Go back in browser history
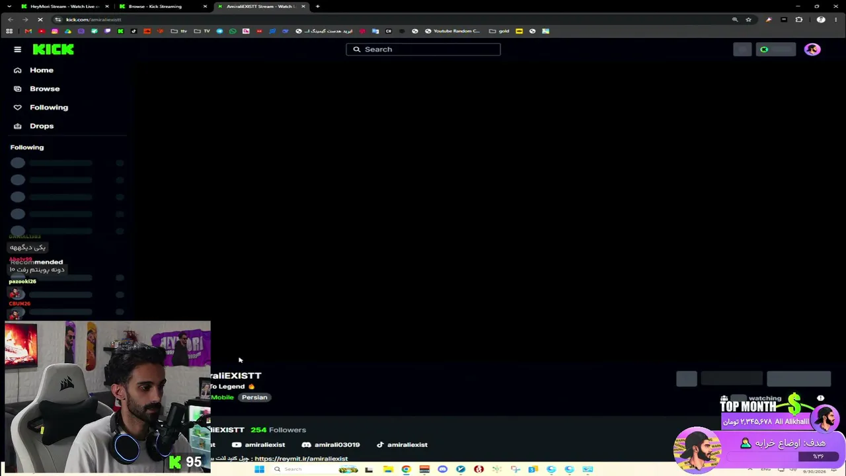This screenshot has width=846, height=476. [x=10, y=19]
